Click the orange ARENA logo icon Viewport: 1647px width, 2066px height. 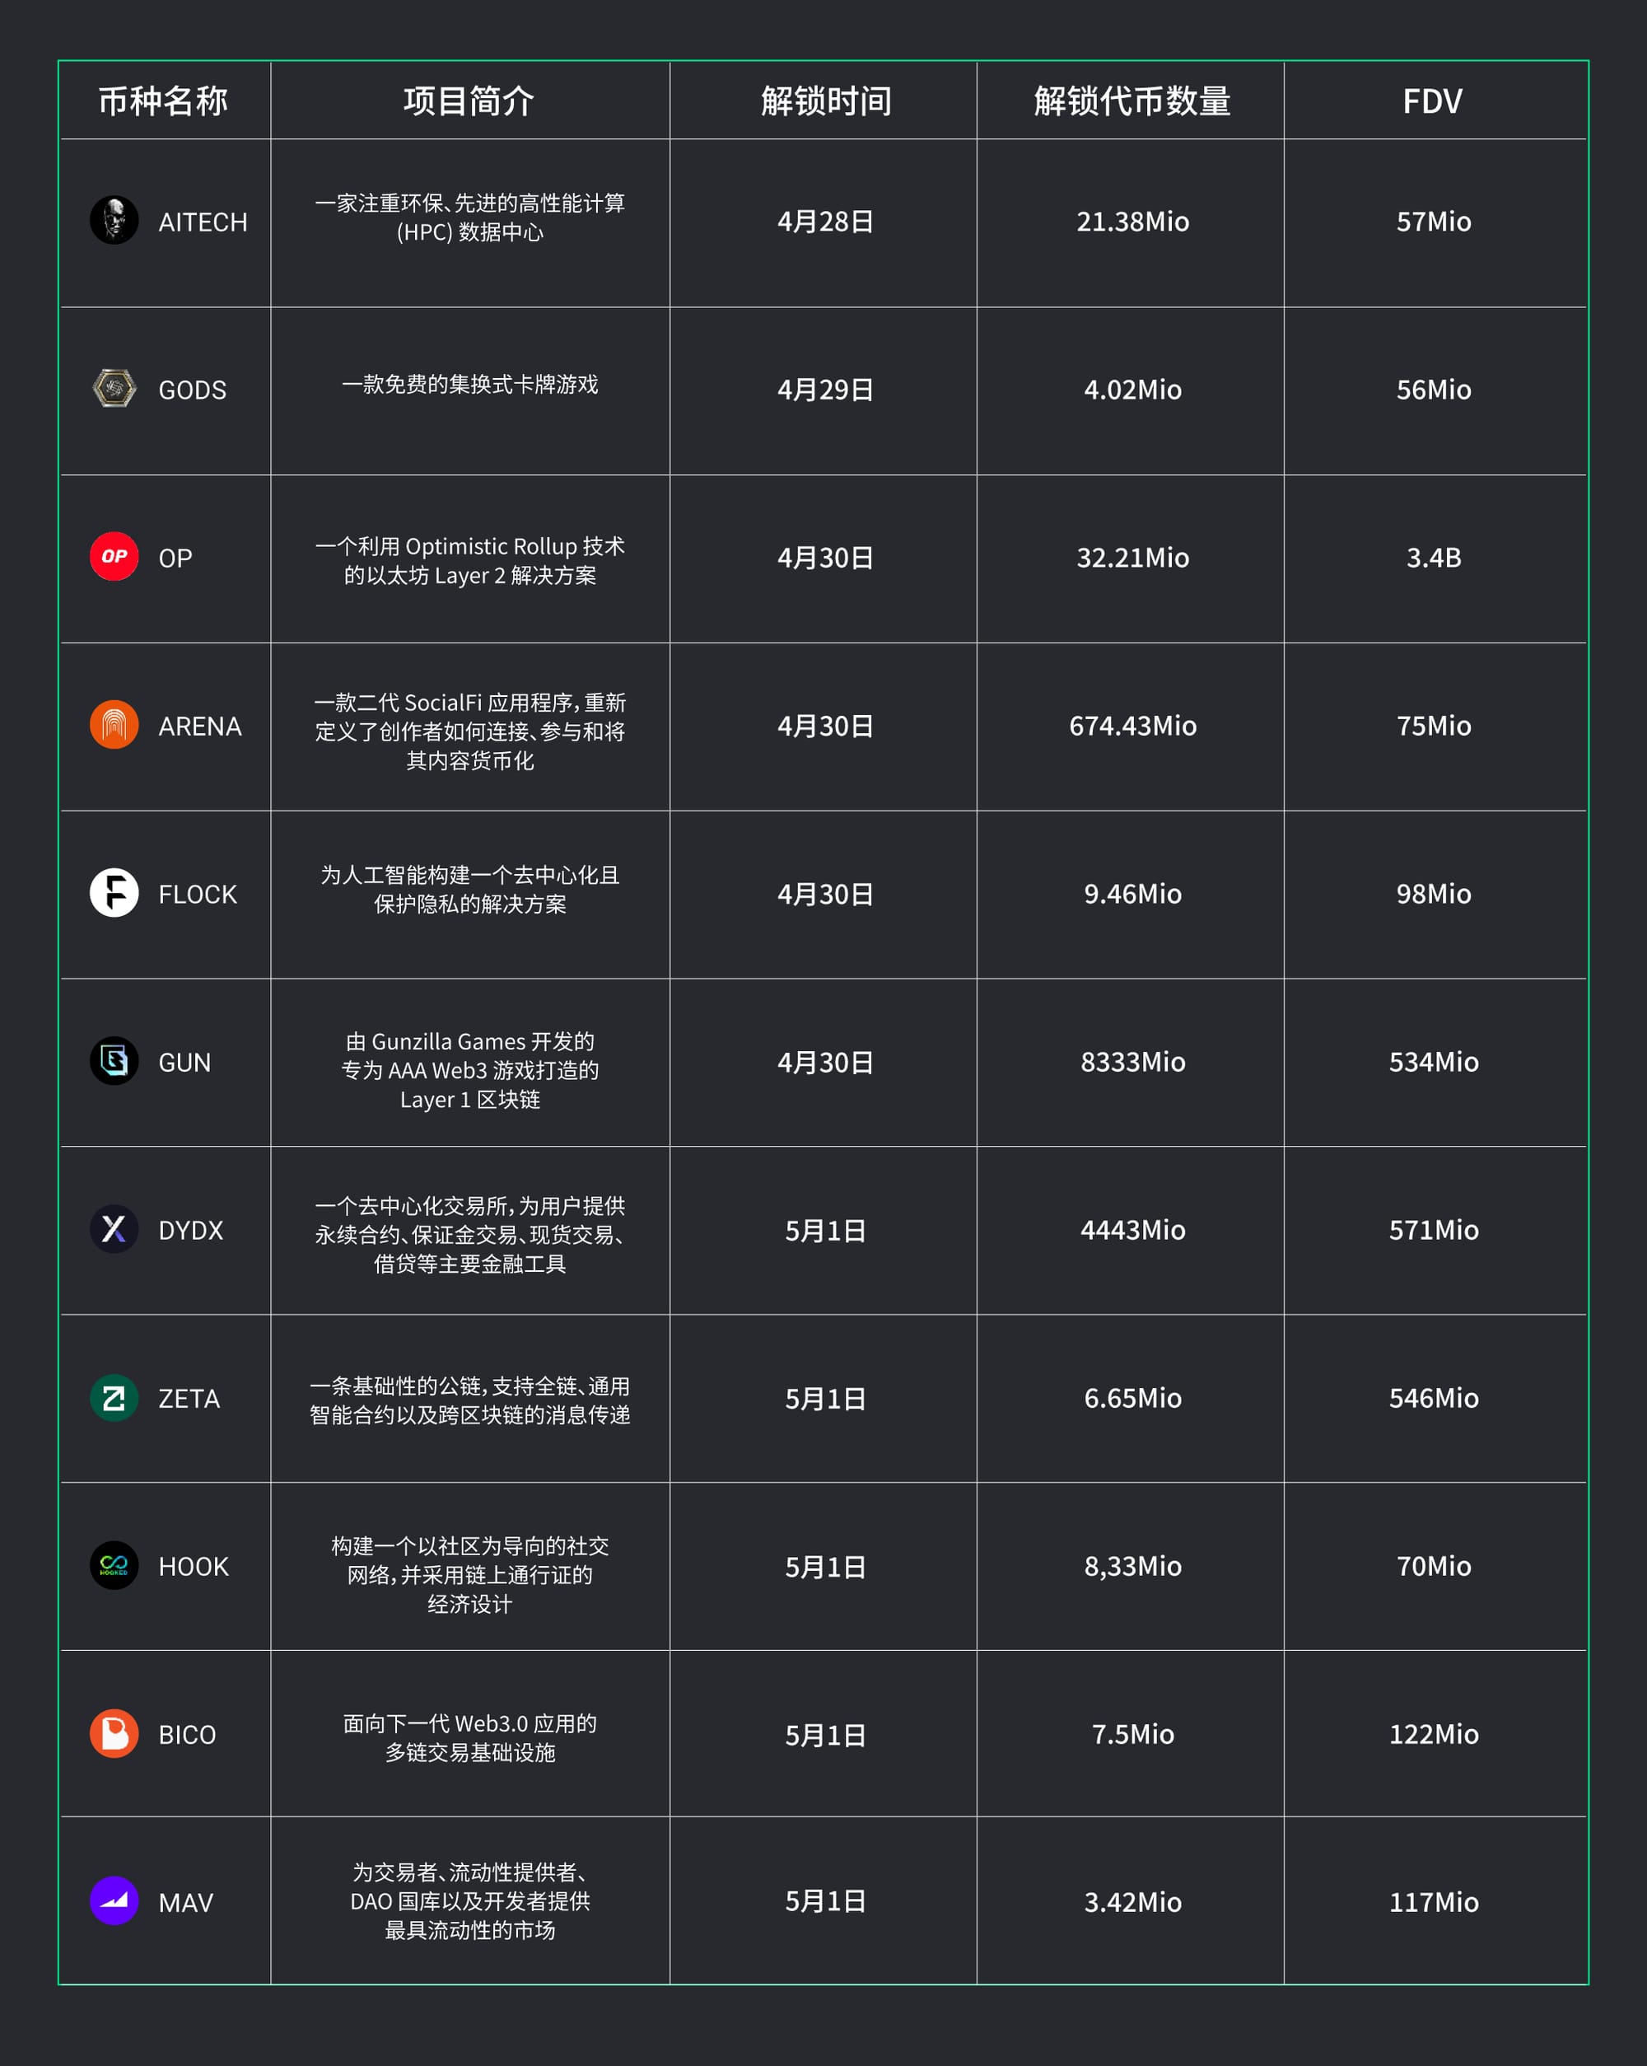114,724
